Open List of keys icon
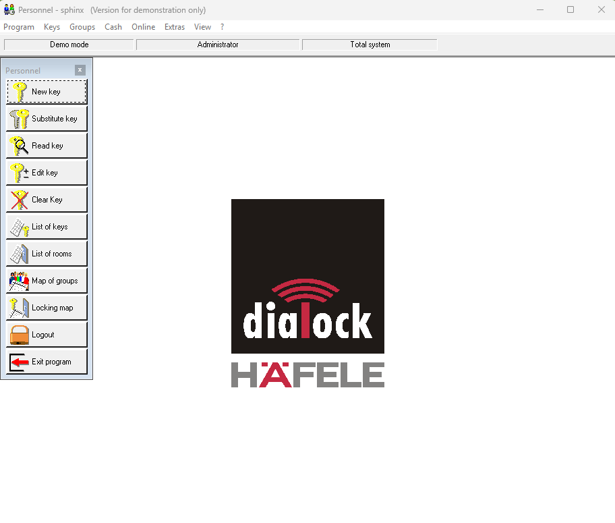615x523 pixels. pyautogui.click(x=20, y=227)
